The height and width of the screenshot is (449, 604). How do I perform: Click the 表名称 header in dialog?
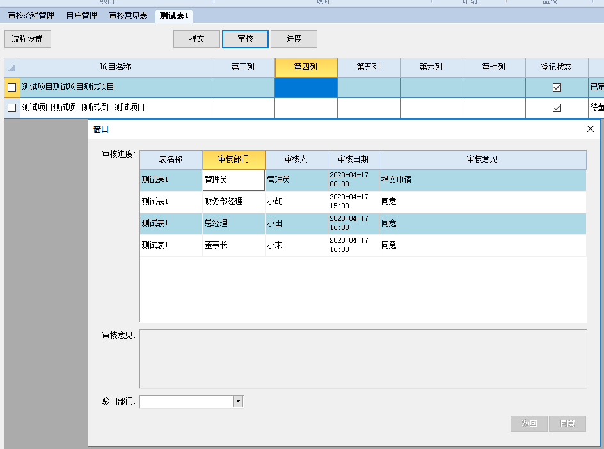tap(171, 159)
